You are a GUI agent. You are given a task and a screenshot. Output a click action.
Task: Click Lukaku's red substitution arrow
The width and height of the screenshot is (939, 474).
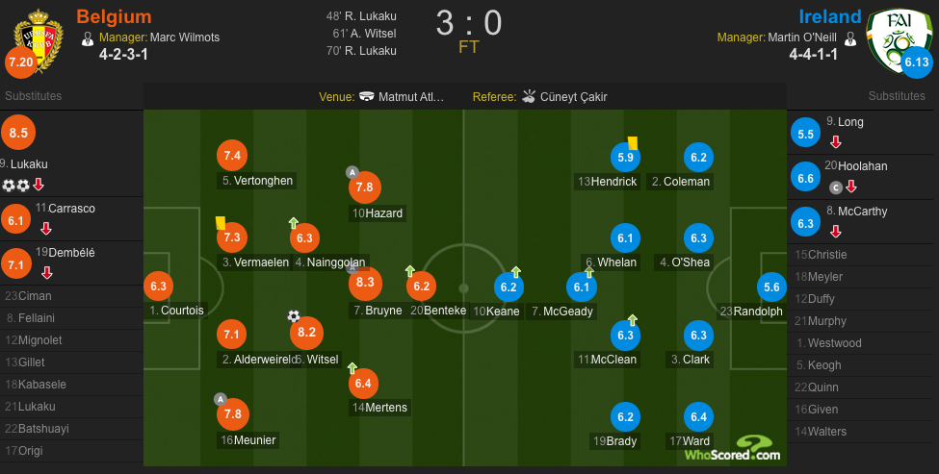39,185
